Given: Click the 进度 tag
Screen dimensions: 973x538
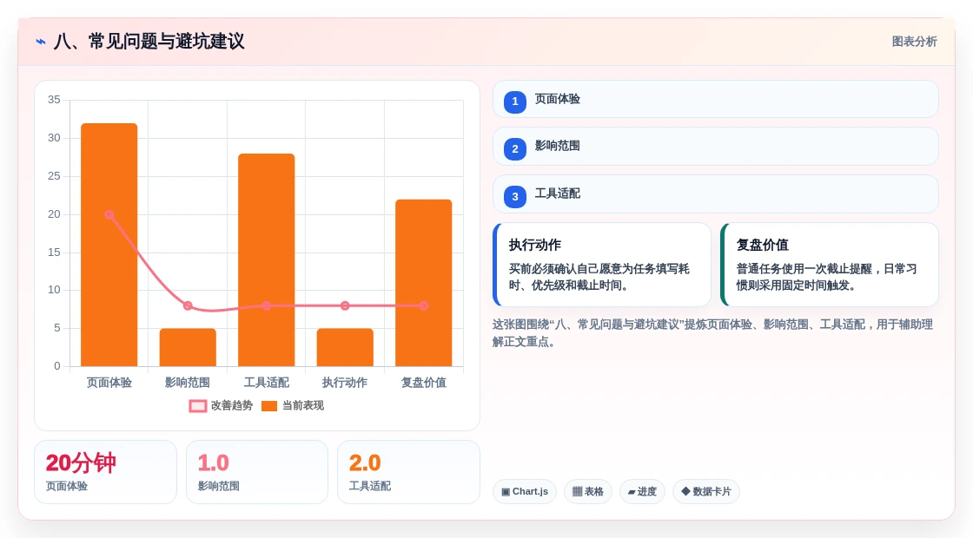Looking at the screenshot, I should pos(642,491).
